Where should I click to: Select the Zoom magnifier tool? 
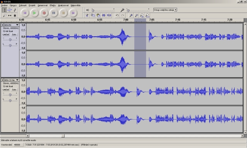tap(5, 15)
